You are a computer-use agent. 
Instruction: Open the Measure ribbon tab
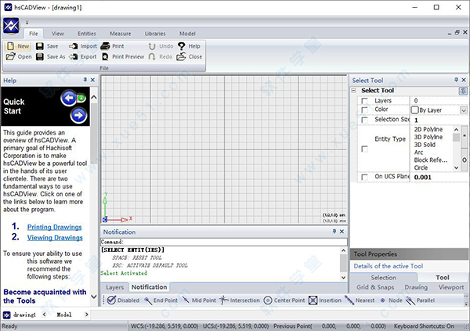[120, 34]
